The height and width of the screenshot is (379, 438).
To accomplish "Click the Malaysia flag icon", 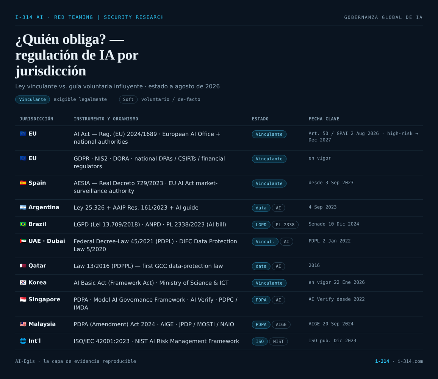I will tap(23, 324).
